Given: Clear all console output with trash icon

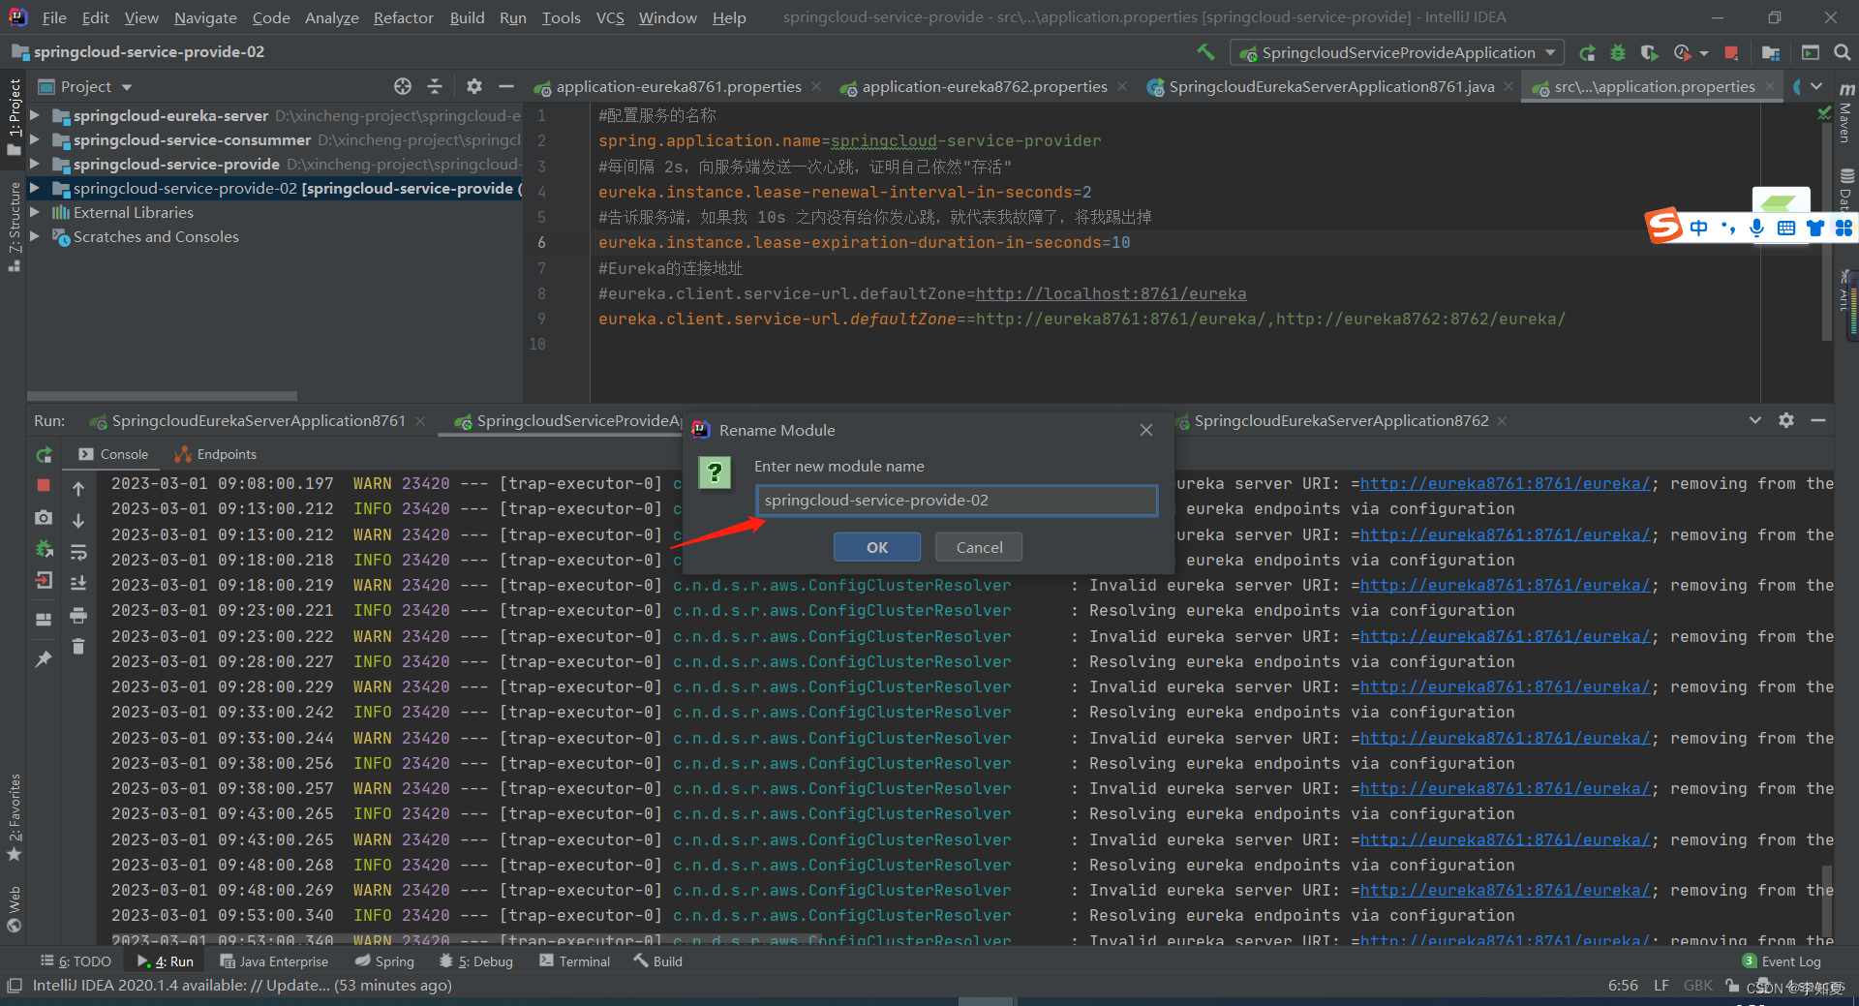Looking at the screenshot, I should click(78, 647).
